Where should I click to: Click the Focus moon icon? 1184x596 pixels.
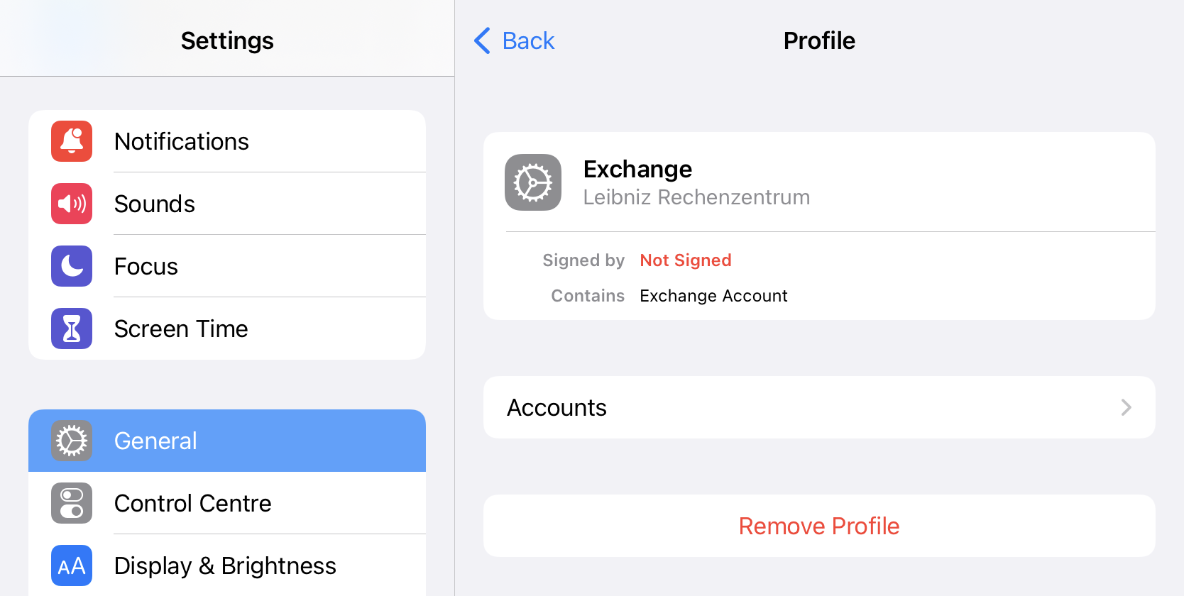click(x=72, y=266)
